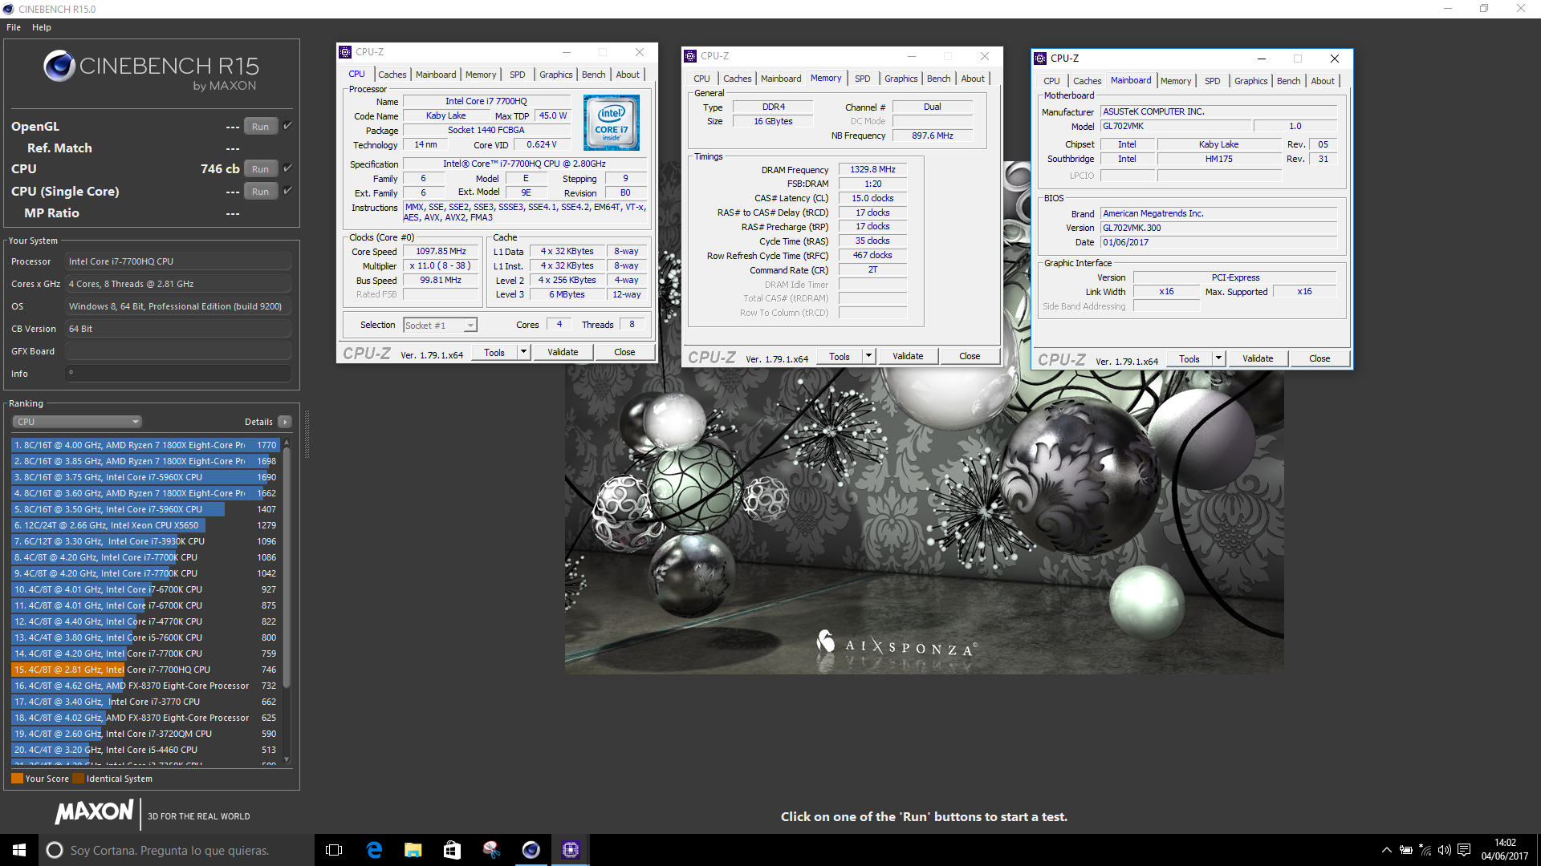Select highlighted Core i7-7700HQ ranking row

click(145, 670)
